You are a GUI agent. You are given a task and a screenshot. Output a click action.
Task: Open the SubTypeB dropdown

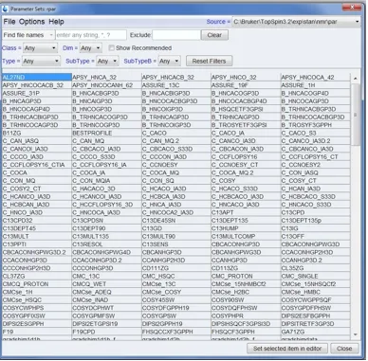click(x=169, y=61)
